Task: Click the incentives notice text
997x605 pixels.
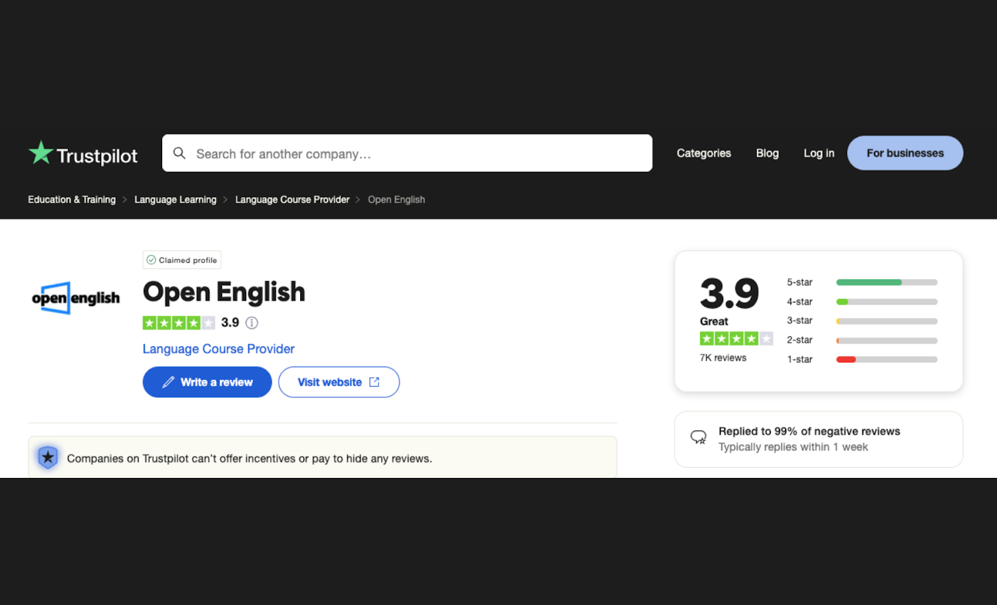Action: [250, 458]
